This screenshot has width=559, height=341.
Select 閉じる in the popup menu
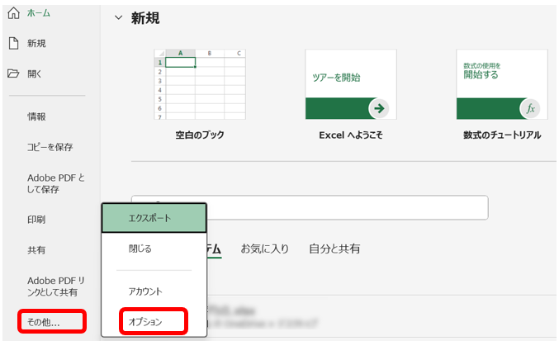(154, 249)
